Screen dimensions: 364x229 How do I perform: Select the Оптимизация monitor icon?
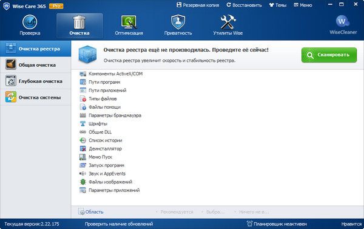129,22
